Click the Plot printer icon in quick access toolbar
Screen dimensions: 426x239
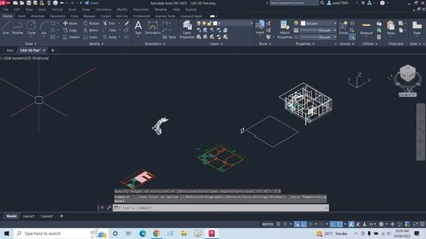click(55, 3)
